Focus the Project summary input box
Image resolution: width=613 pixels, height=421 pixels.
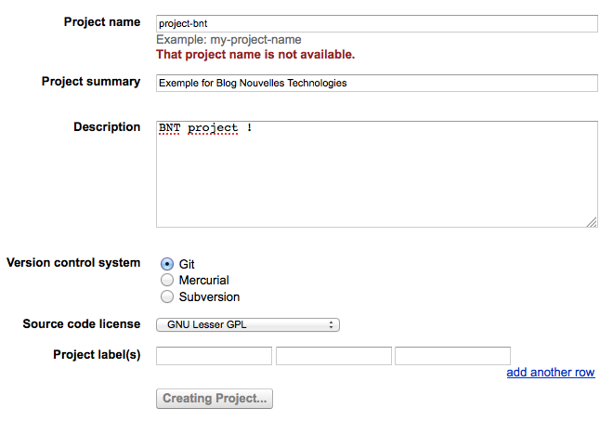click(376, 83)
